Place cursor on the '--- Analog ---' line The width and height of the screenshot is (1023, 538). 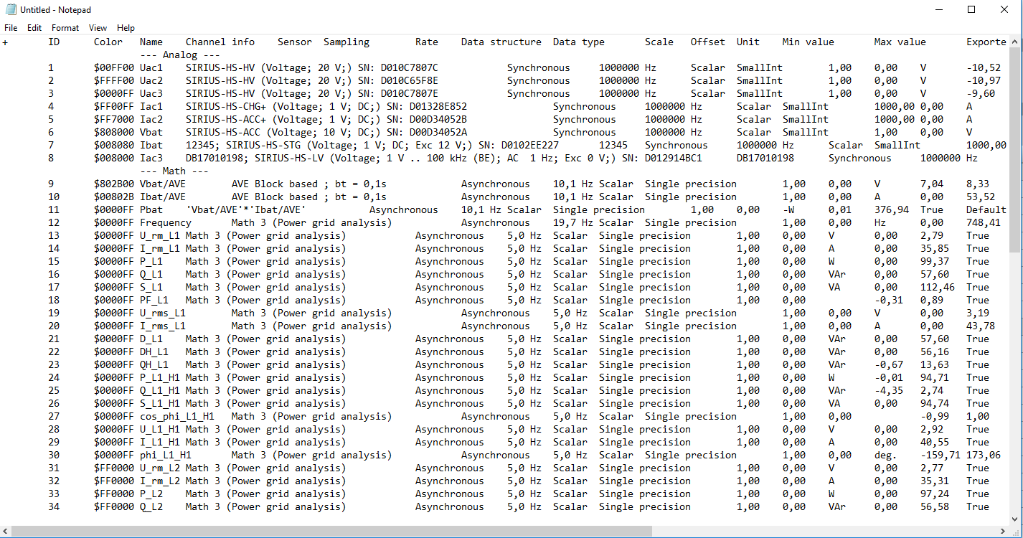180,55
